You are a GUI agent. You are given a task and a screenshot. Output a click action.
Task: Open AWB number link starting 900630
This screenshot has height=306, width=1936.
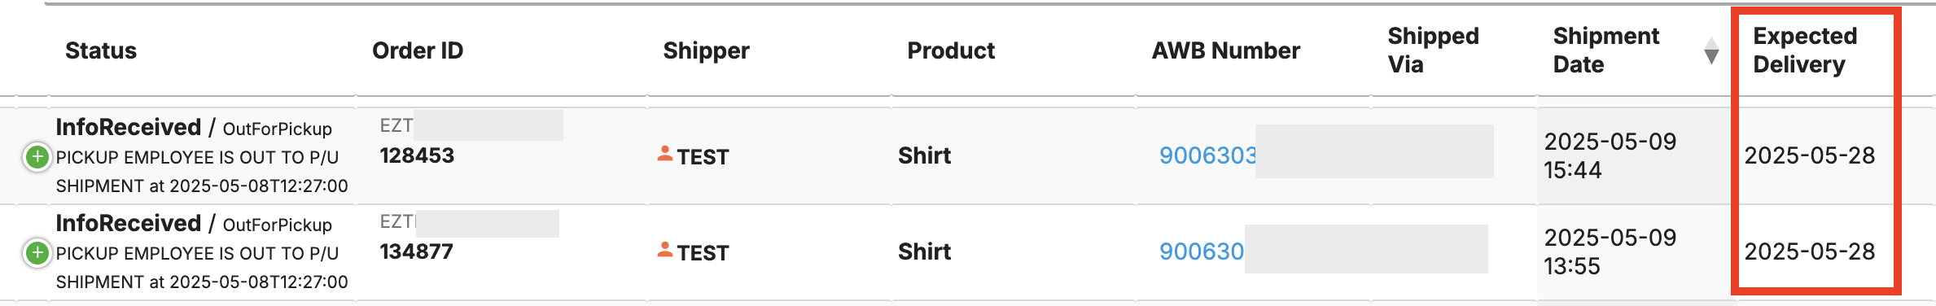click(1202, 251)
